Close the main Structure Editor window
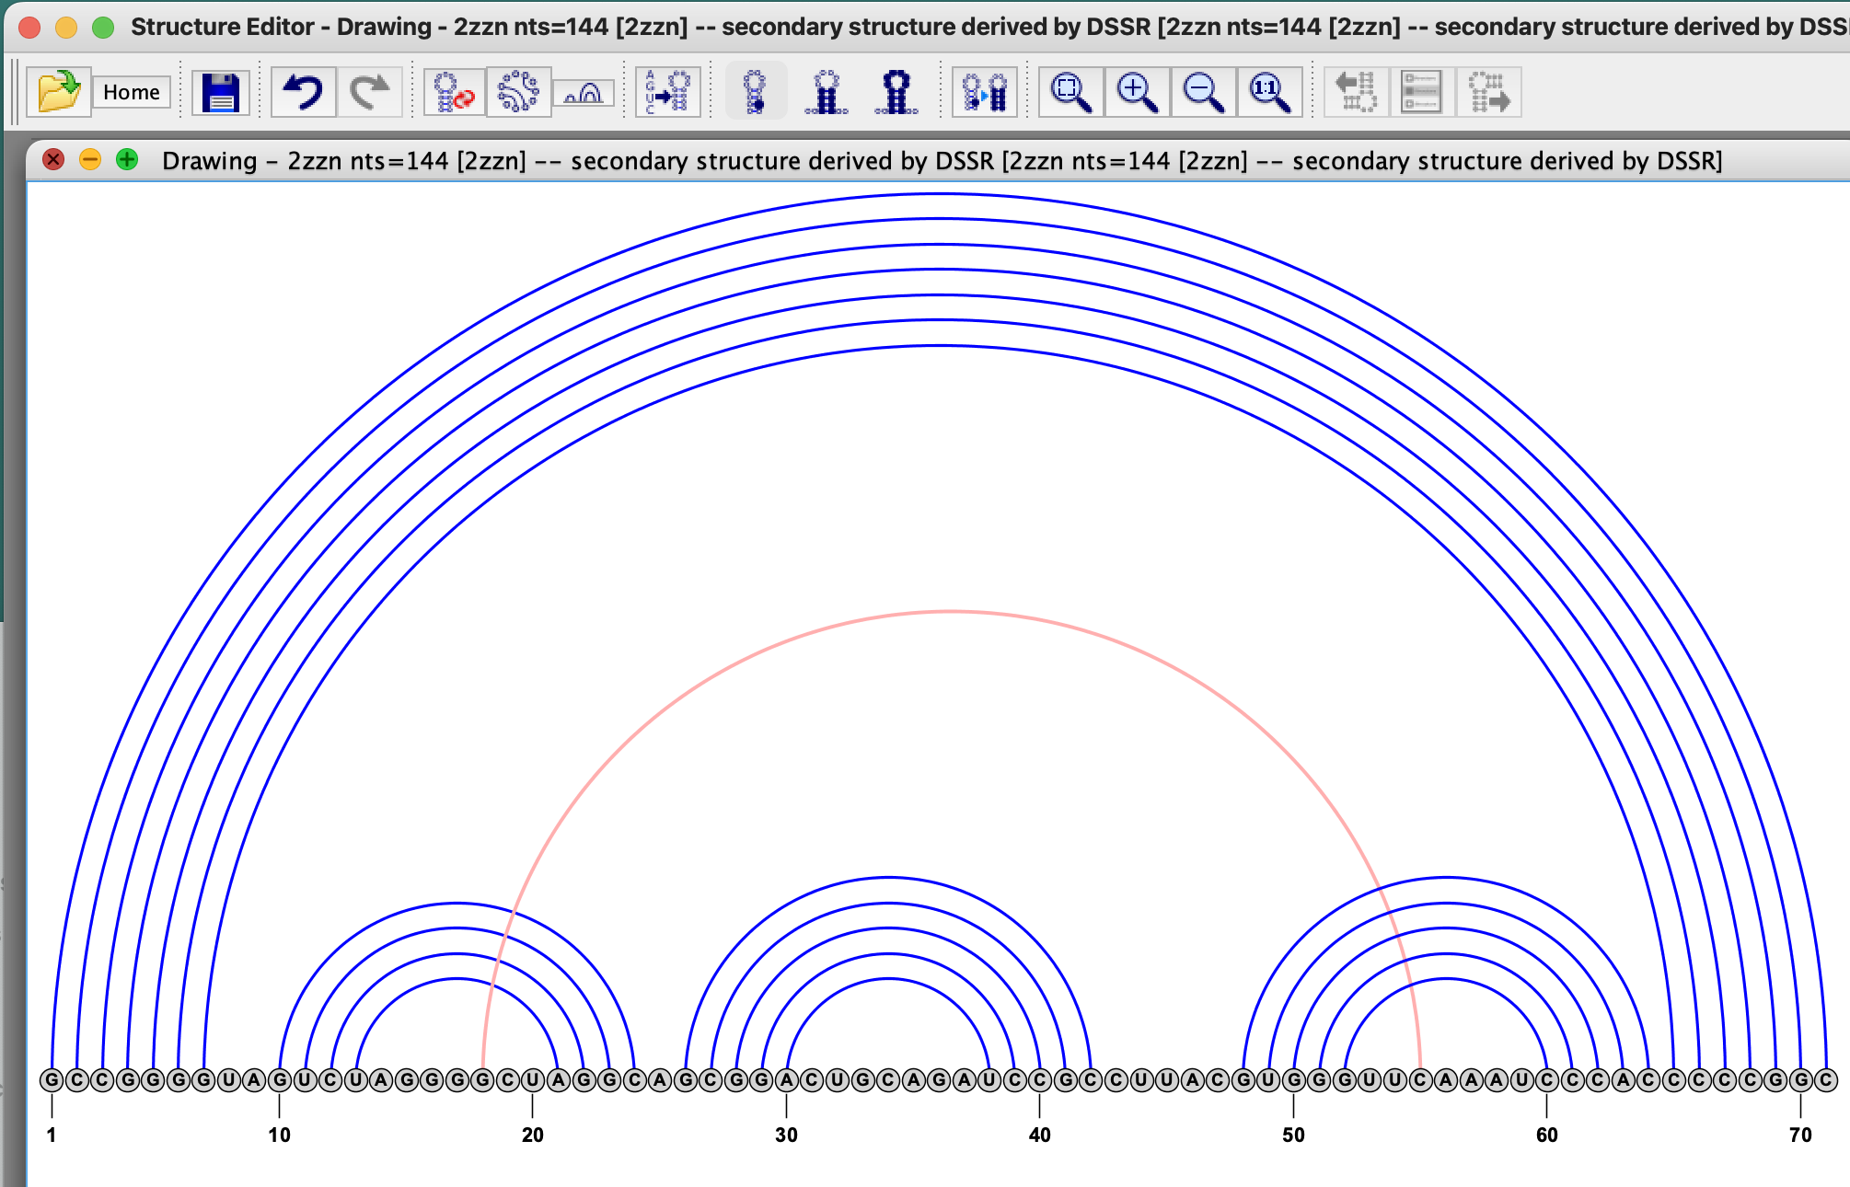1850x1187 pixels. click(x=29, y=28)
